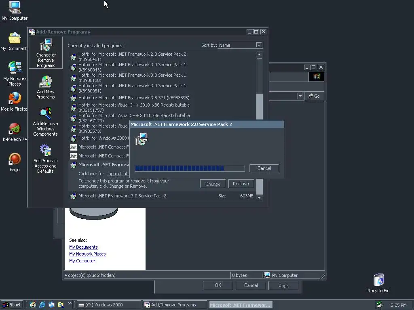The width and height of the screenshot is (414, 310).
Task: Click the Remove button
Action: click(x=241, y=184)
